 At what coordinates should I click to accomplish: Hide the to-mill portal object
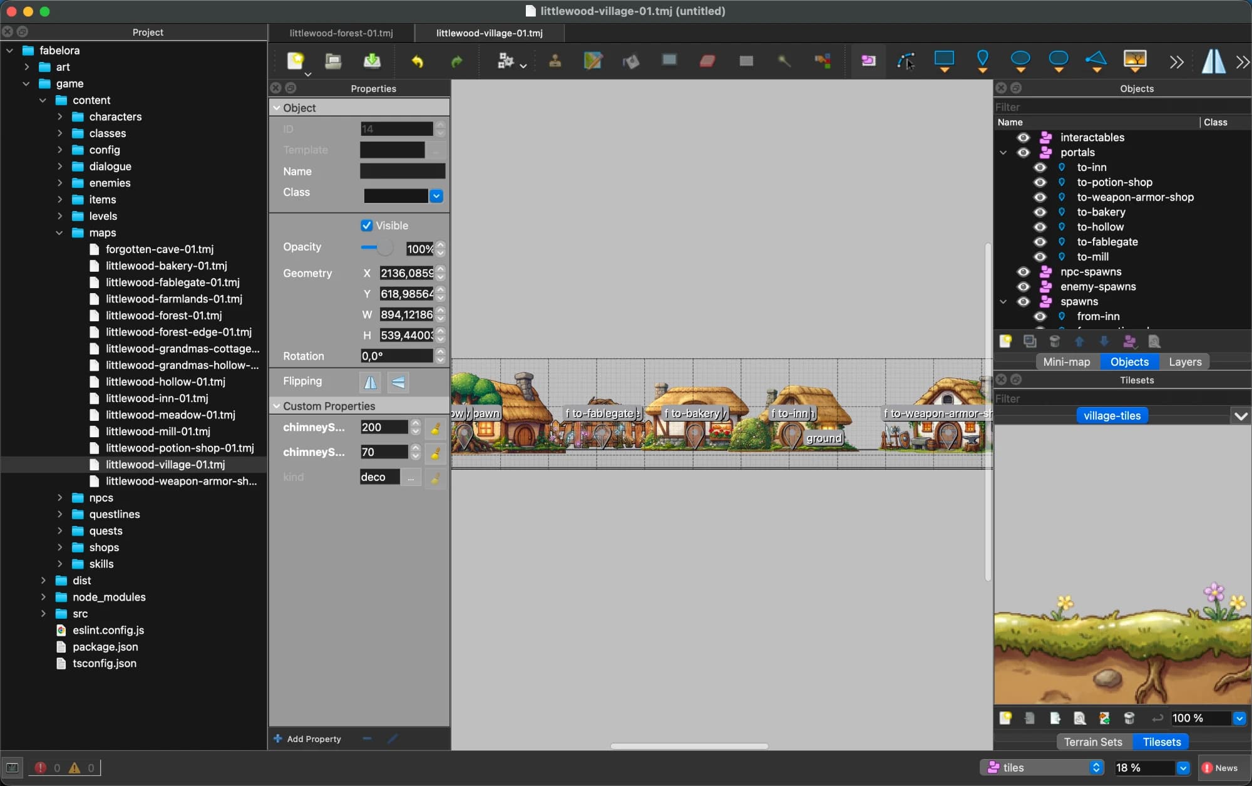pyautogui.click(x=1040, y=257)
